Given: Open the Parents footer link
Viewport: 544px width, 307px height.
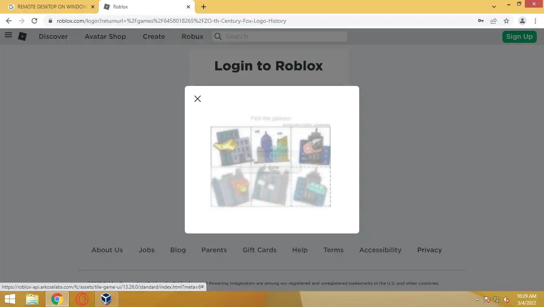Looking at the screenshot, I should (x=214, y=250).
